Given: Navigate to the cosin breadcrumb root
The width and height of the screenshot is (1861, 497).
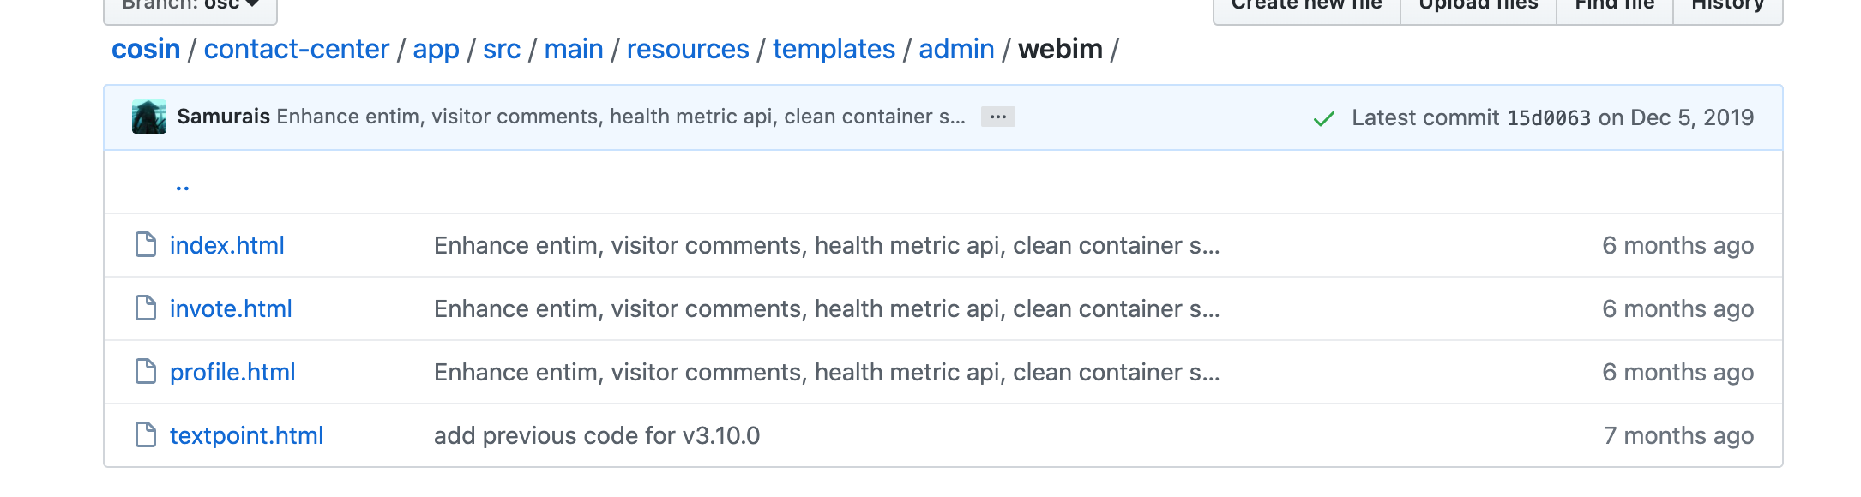Looking at the screenshot, I should [x=146, y=50].
